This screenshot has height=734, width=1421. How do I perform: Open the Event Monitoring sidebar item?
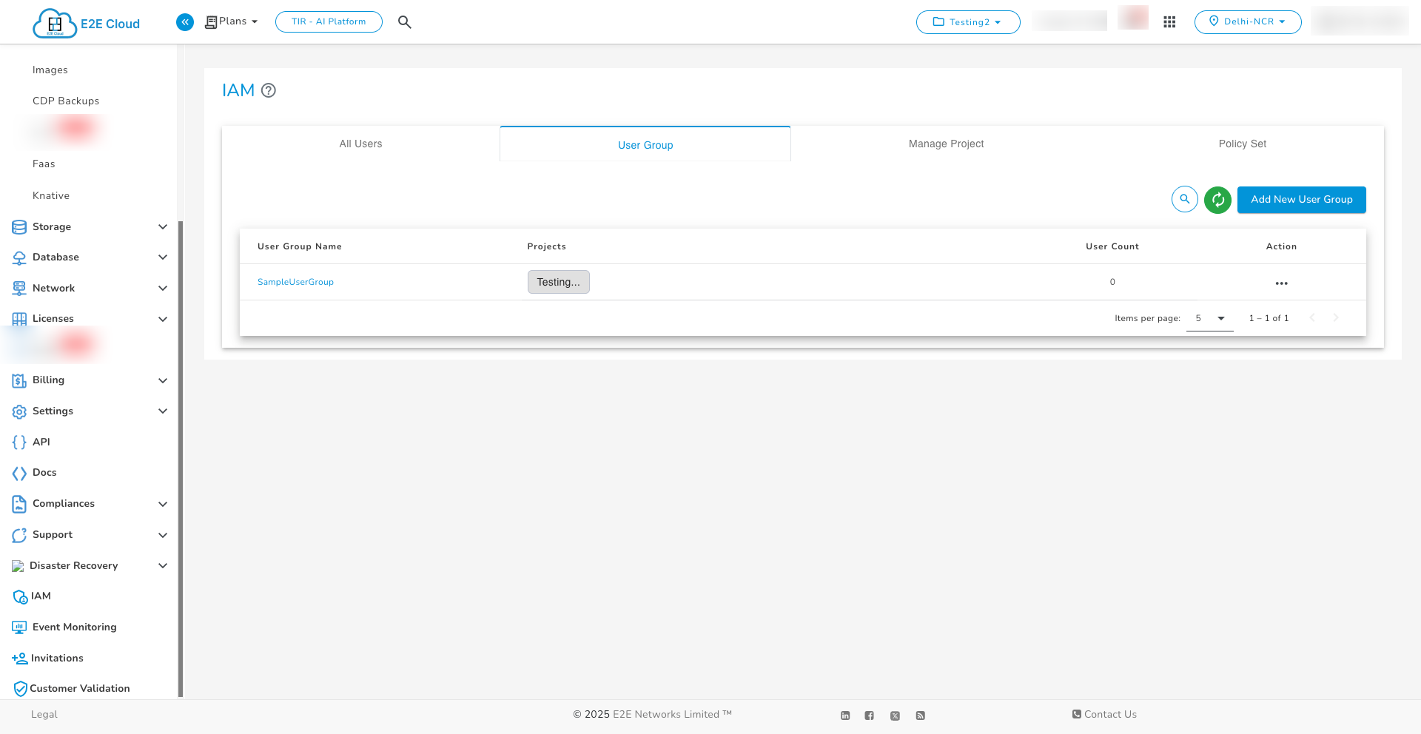pyautogui.click(x=74, y=627)
